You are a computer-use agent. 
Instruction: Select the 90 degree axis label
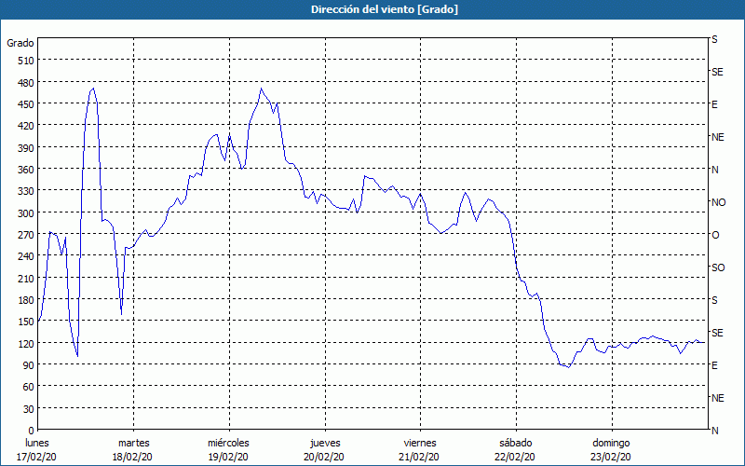[29, 365]
